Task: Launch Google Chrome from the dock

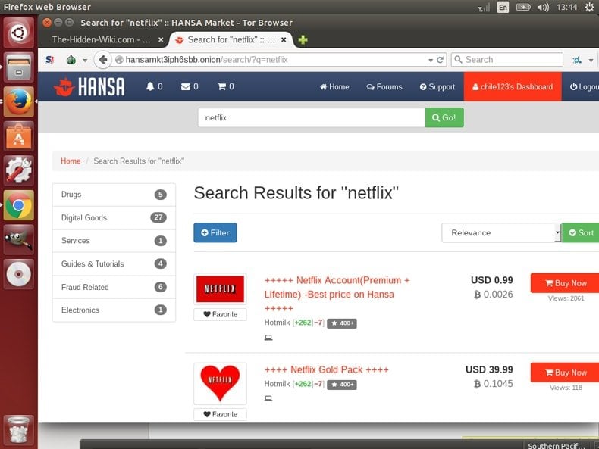Action: tap(18, 205)
